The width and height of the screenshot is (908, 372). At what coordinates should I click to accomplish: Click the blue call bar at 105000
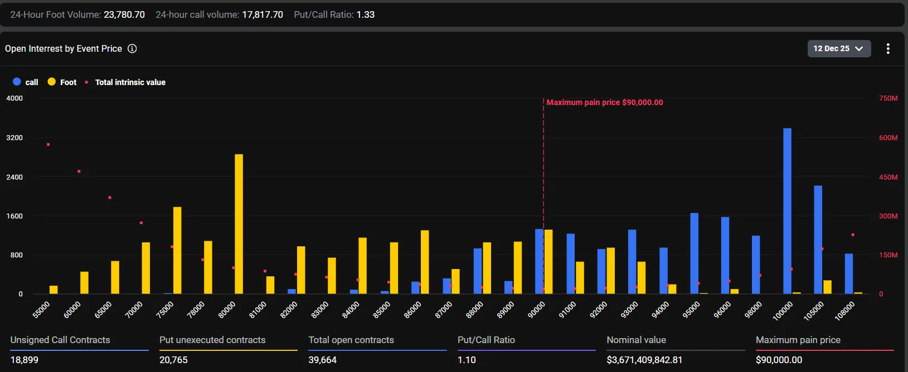(818, 240)
